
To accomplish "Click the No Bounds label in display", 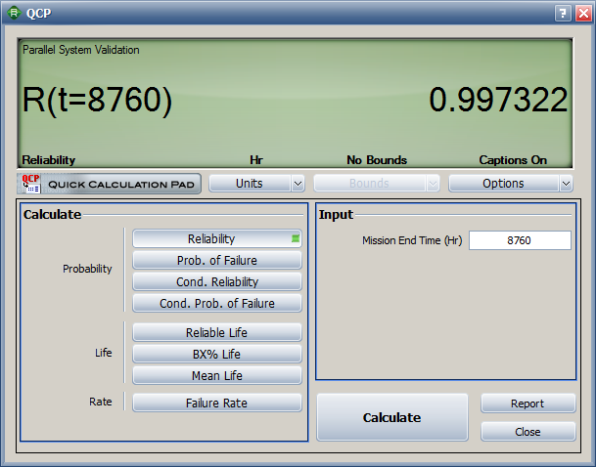I will [377, 160].
